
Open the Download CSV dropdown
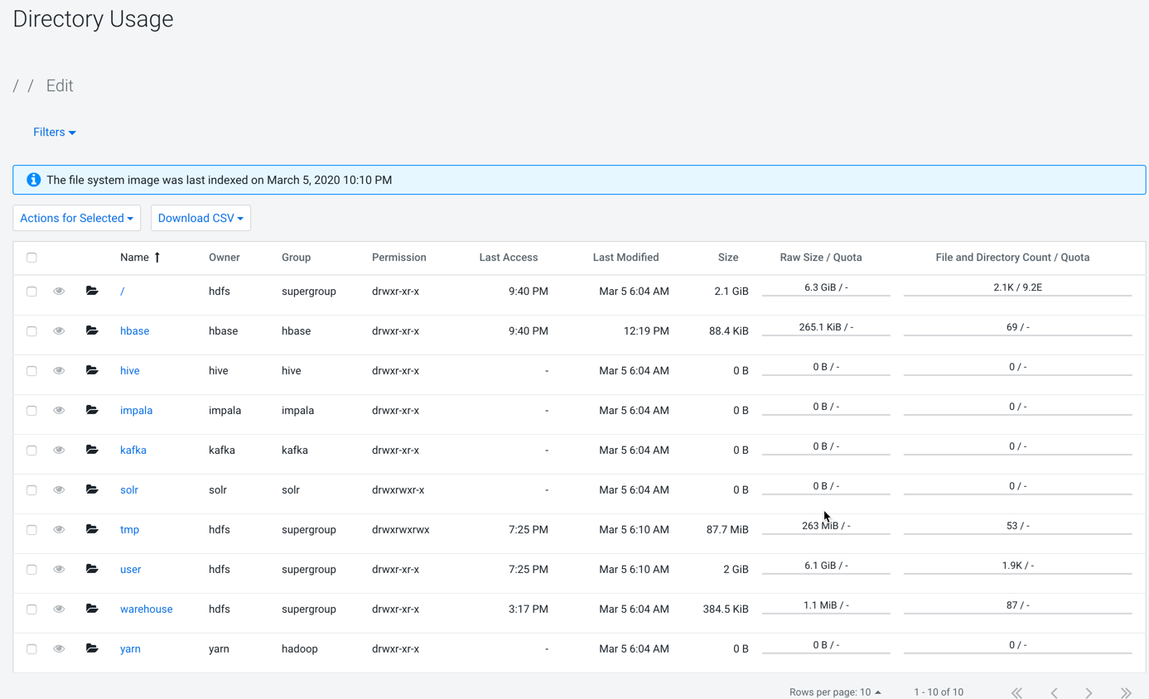(200, 218)
